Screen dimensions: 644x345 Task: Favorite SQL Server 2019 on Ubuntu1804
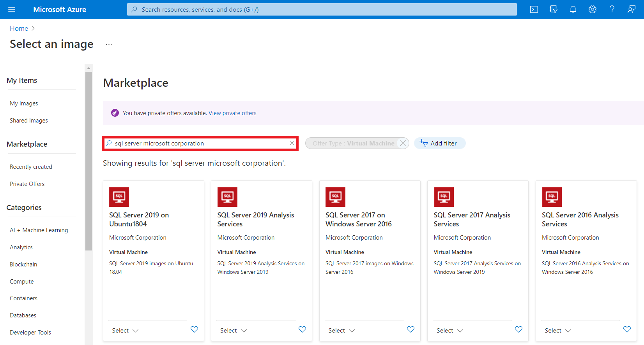(194, 329)
